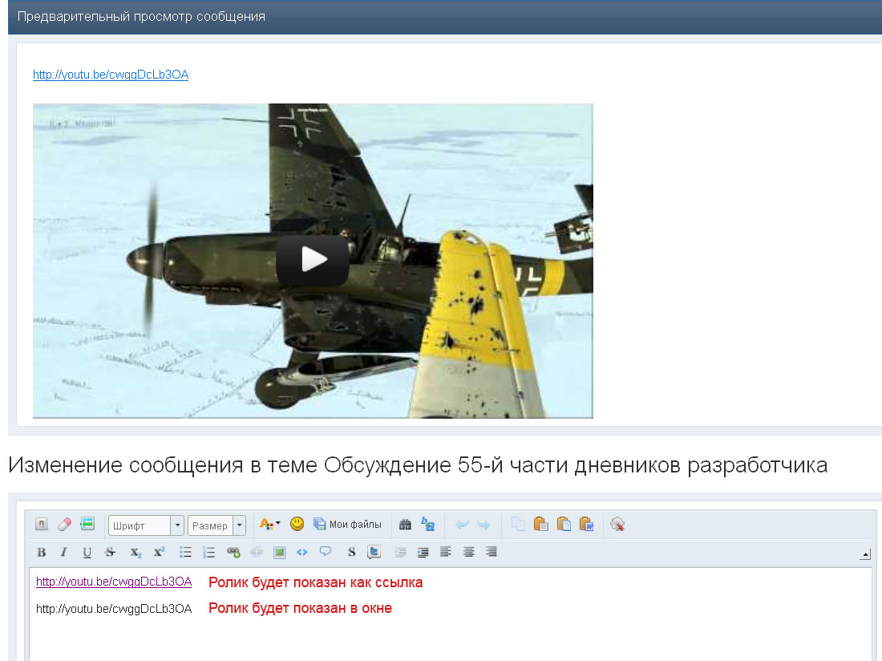Click the Undo arrow icon
The image size is (882, 661).
coord(462,525)
